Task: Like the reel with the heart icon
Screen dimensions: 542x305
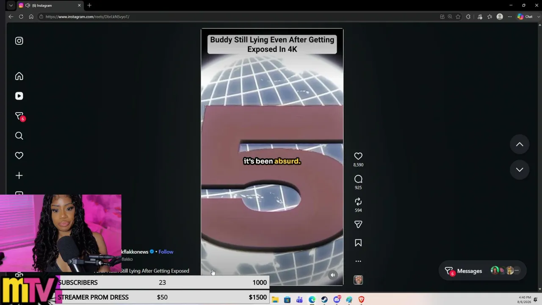Action: point(358,156)
